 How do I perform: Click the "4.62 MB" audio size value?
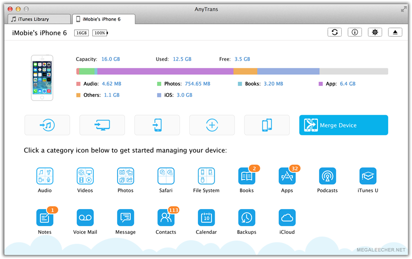click(x=112, y=84)
